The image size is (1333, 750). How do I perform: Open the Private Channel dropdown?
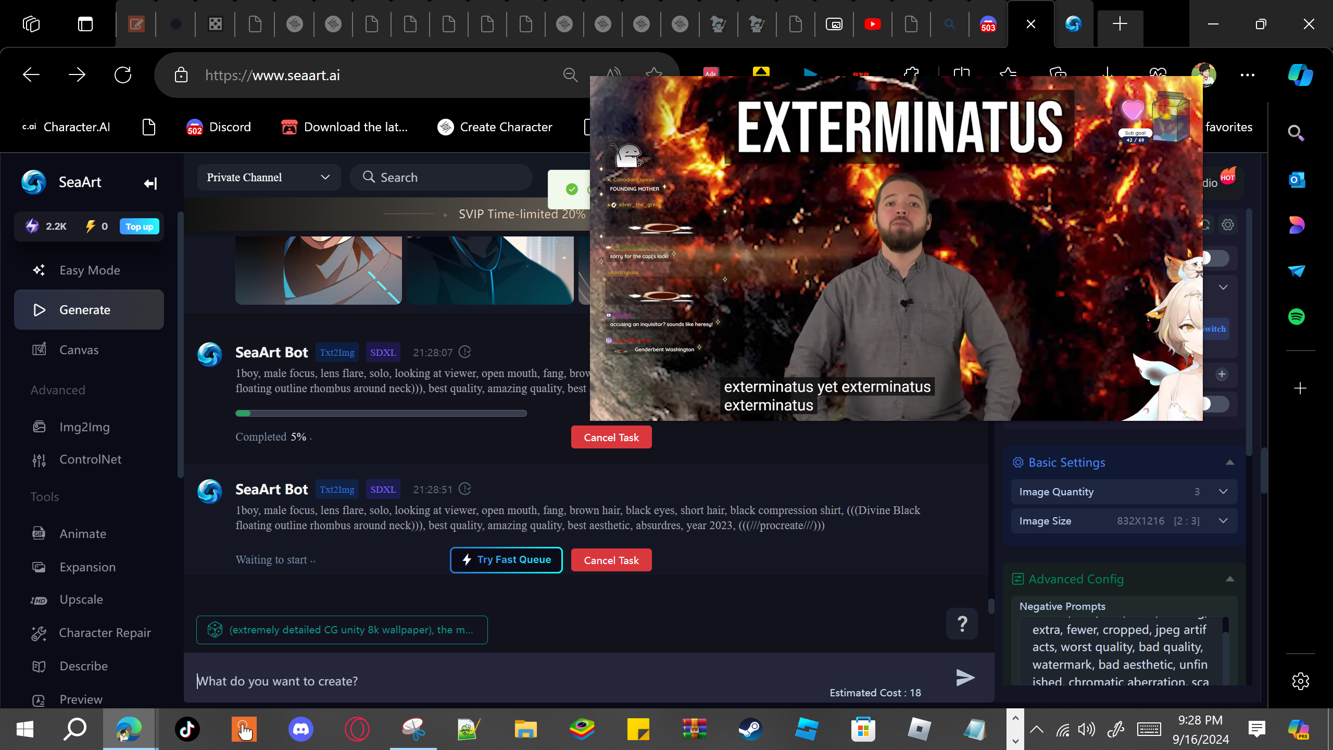(x=269, y=178)
